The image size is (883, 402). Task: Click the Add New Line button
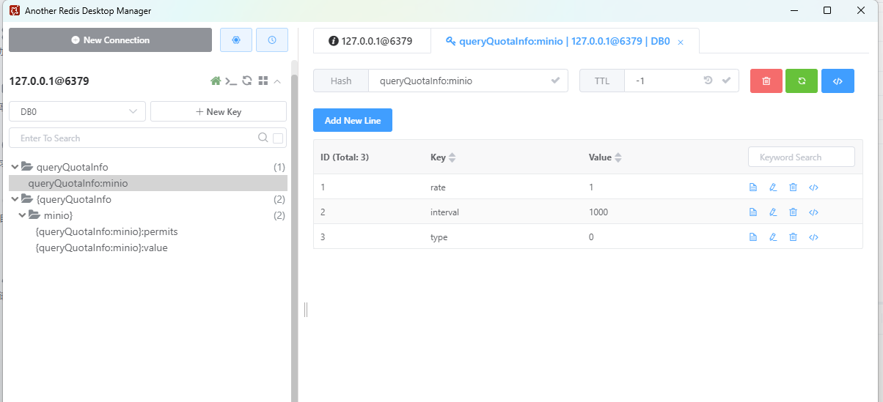pyautogui.click(x=352, y=121)
